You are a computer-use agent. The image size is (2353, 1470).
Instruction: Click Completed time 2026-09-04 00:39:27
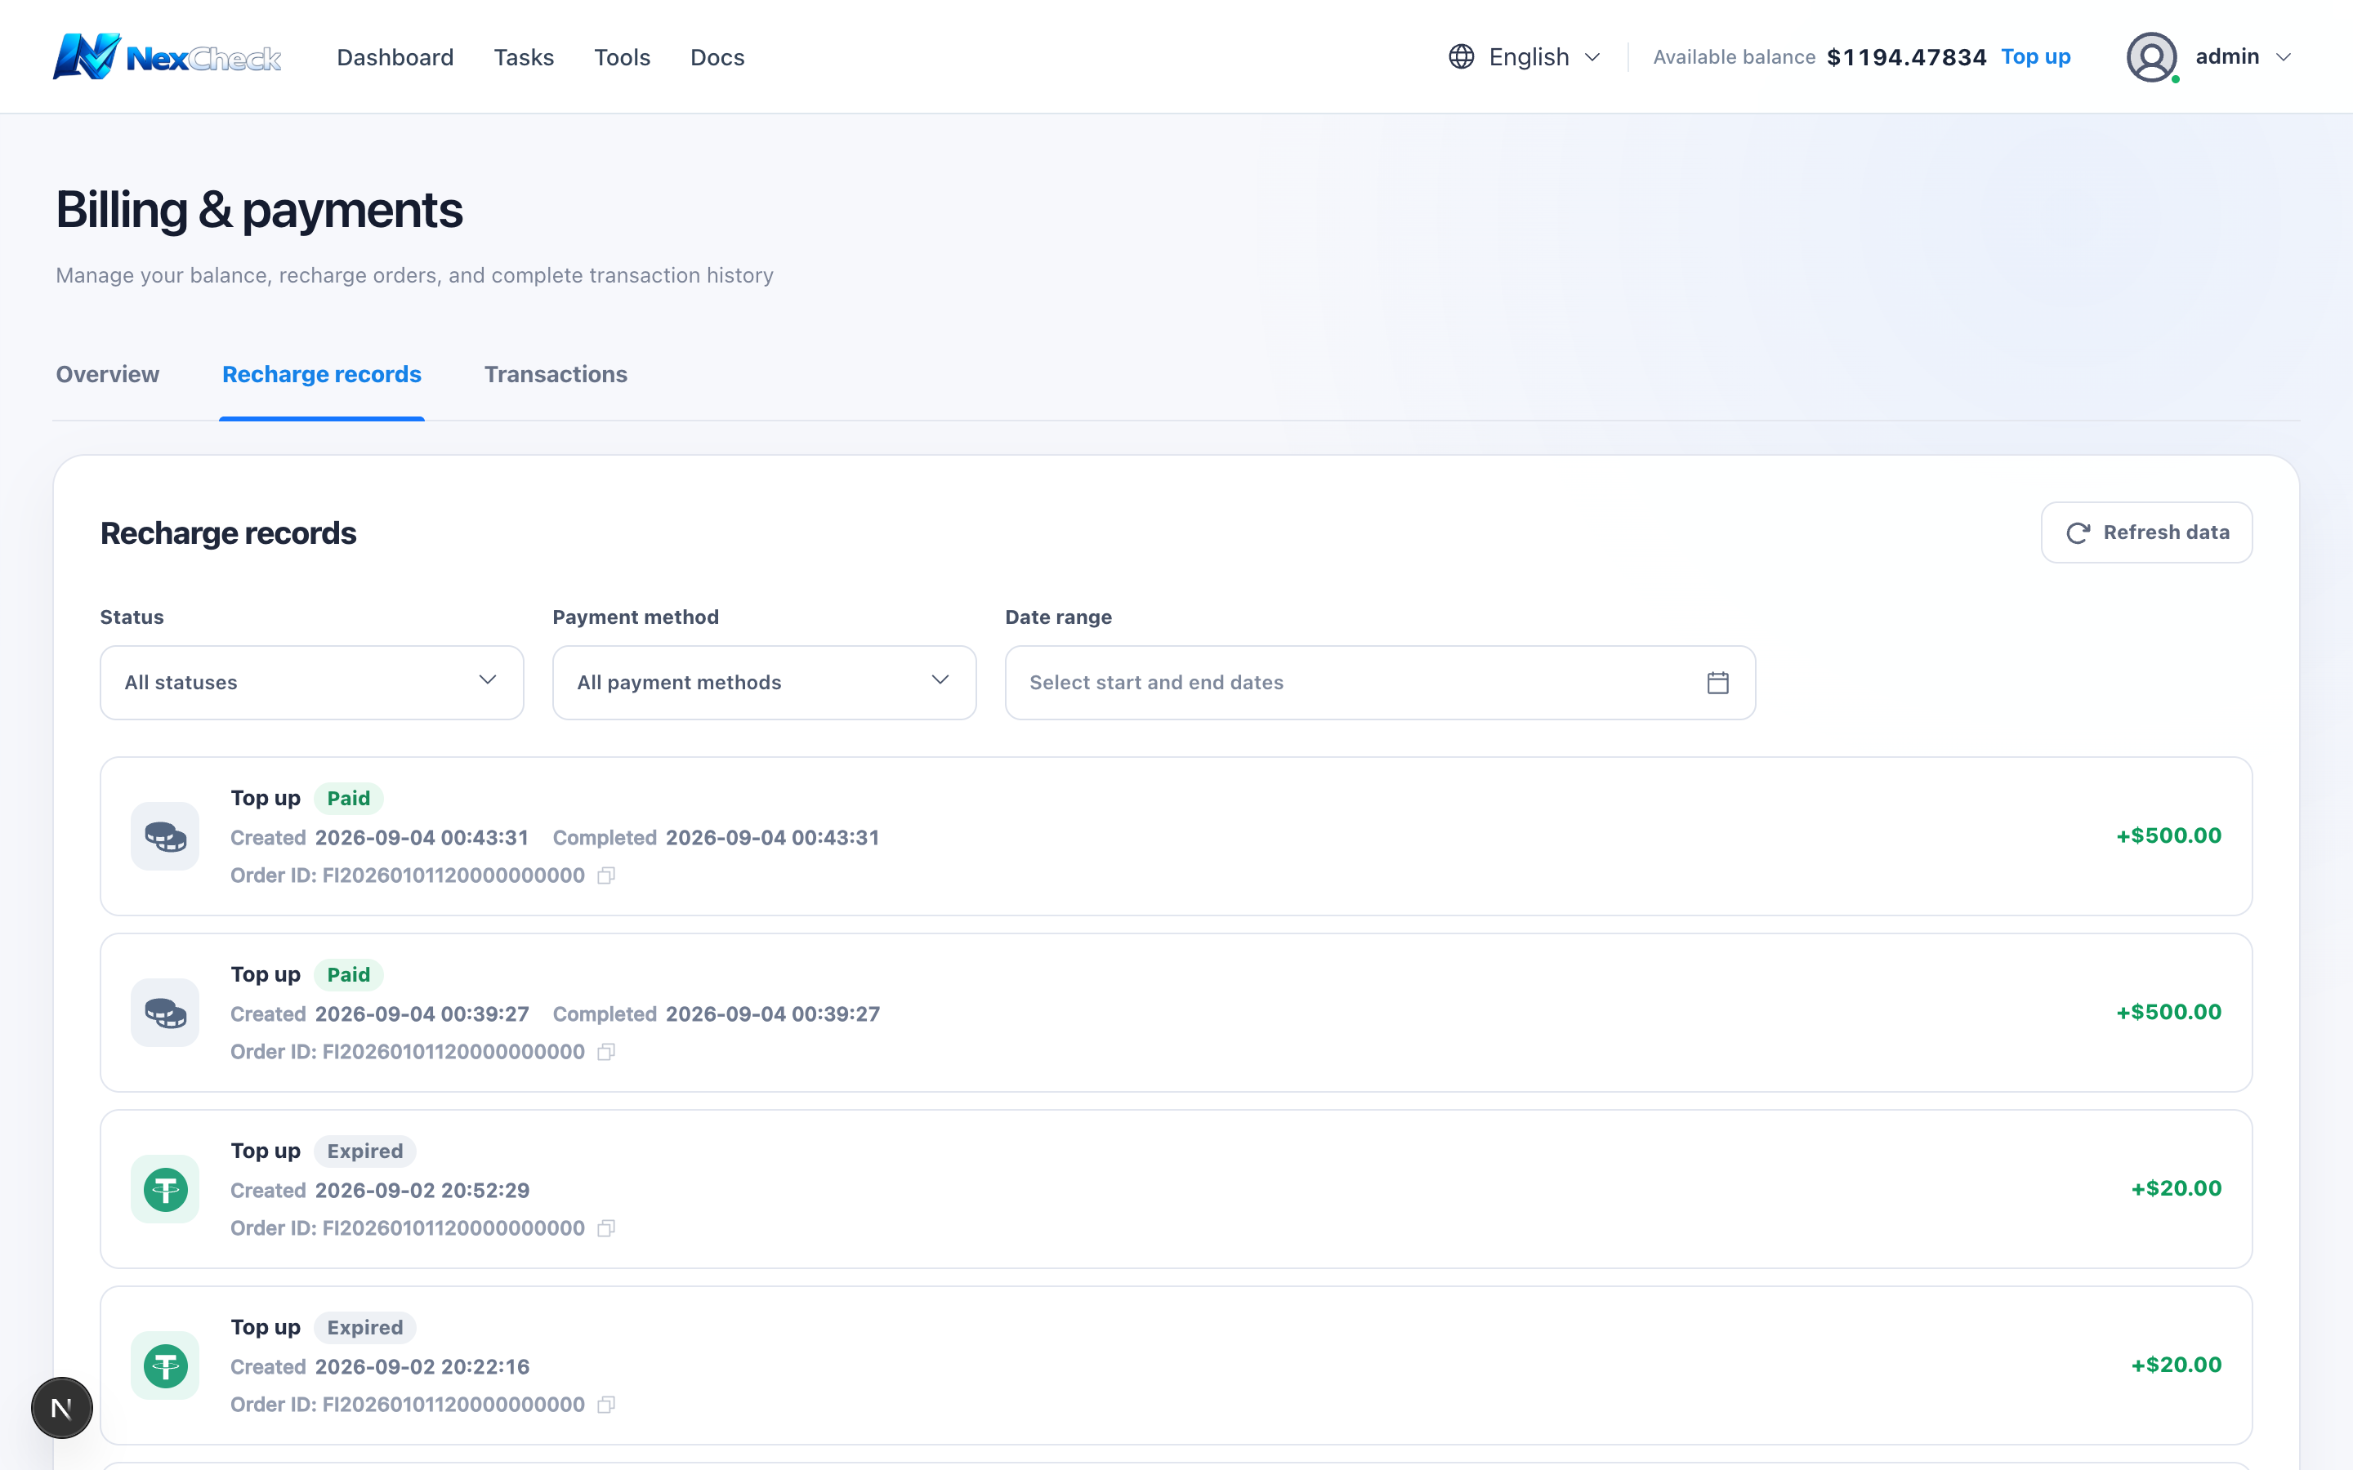click(772, 1014)
